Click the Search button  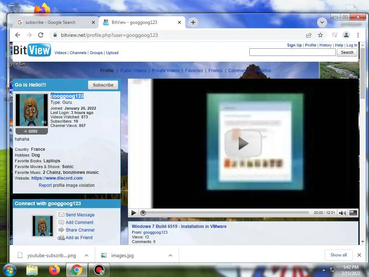tap(347, 52)
